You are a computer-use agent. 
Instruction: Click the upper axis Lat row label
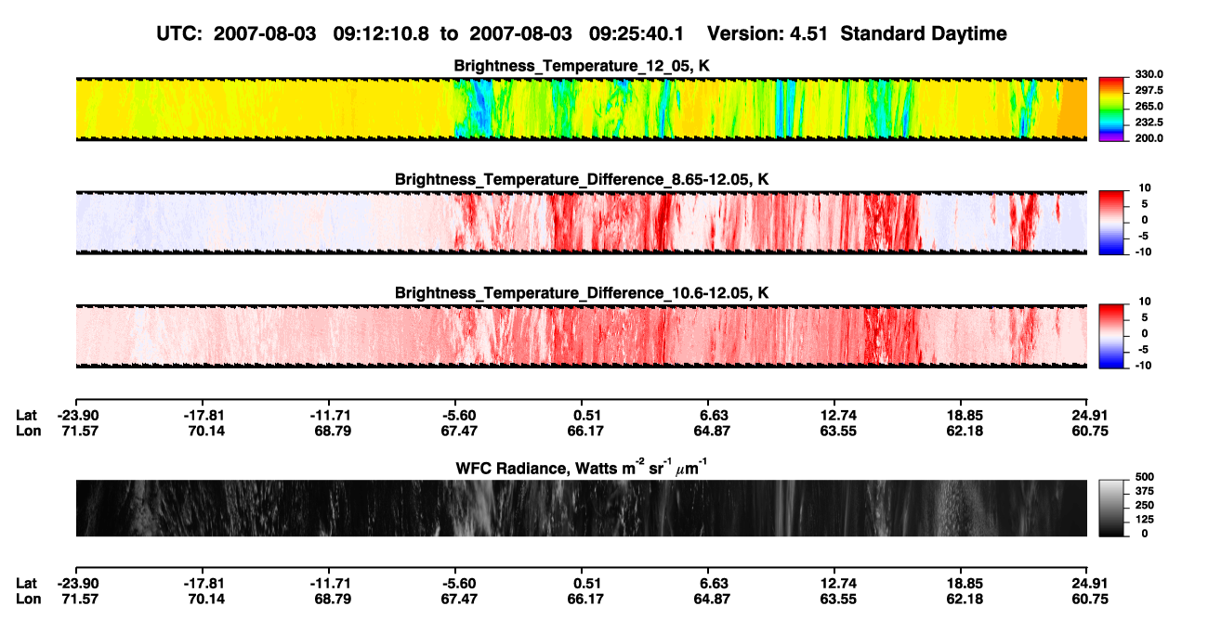coord(26,416)
